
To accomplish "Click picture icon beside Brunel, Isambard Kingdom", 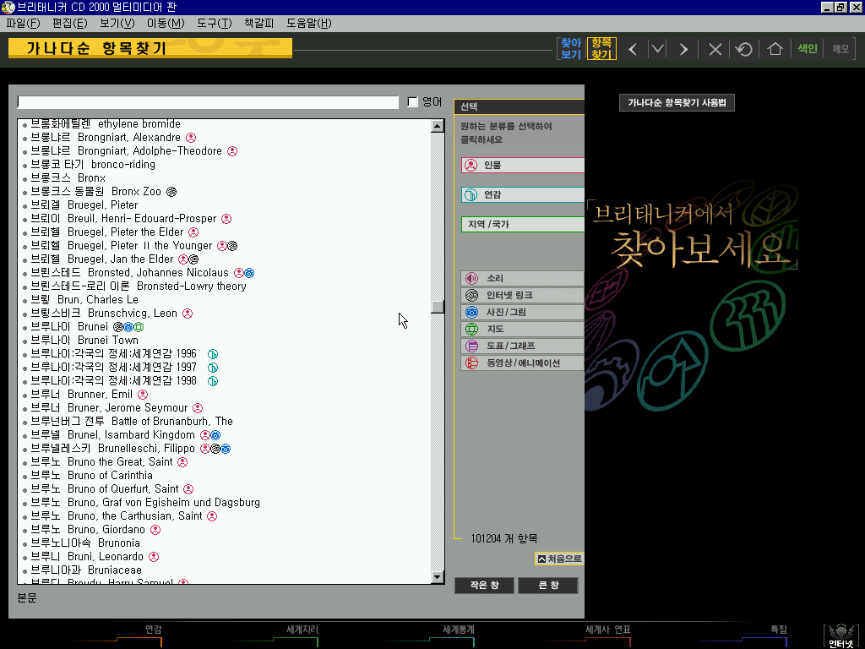I will click(215, 435).
